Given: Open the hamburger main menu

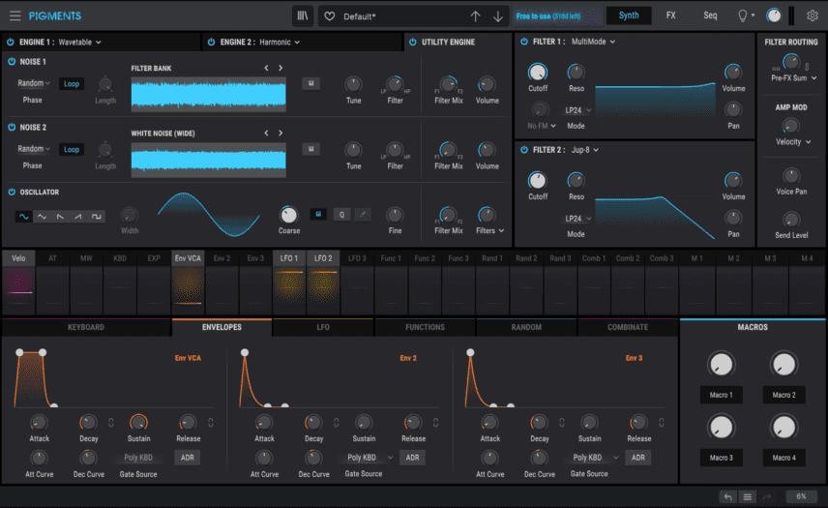Looking at the screenshot, I should coord(15,15).
